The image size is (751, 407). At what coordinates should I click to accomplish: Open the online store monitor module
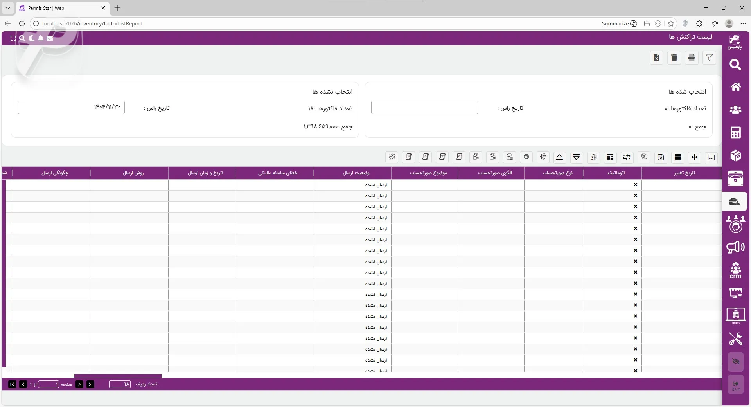point(735,293)
